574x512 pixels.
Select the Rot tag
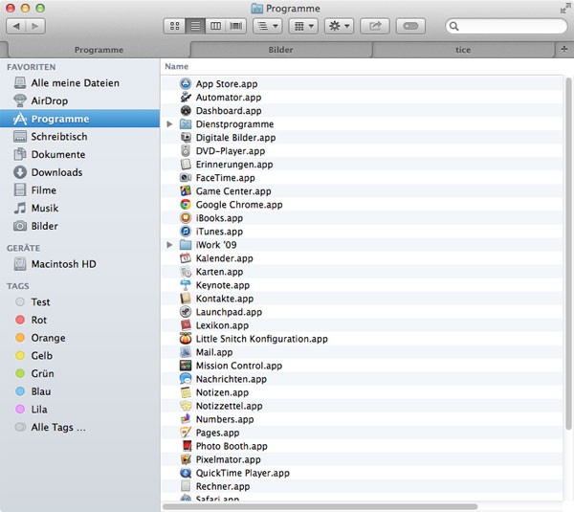[79, 320]
